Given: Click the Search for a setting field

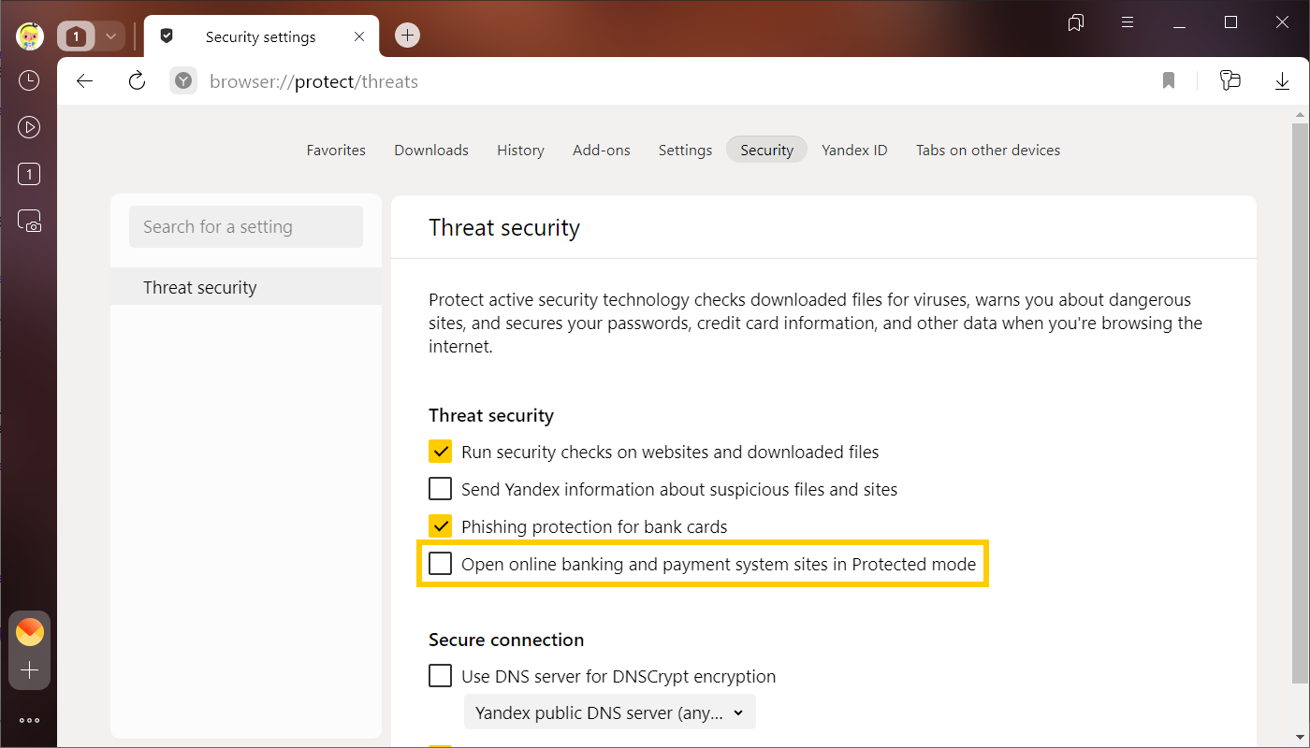Looking at the screenshot, I should click(246, 226).
